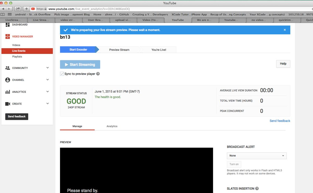Open the Top Sites grid icon
The image size is (313, 193).
click(10, 15)
